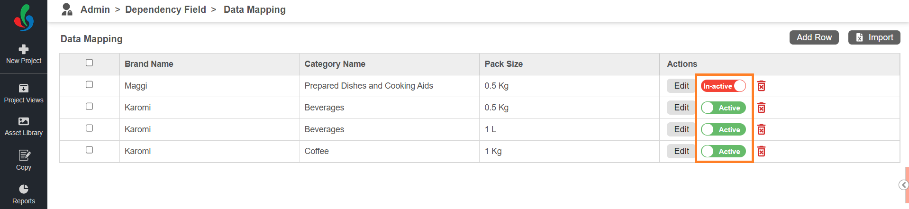Delete the Karomi Beverages 1 L row
The width and height of the screenshot is (909, 209).
(761, 129)
